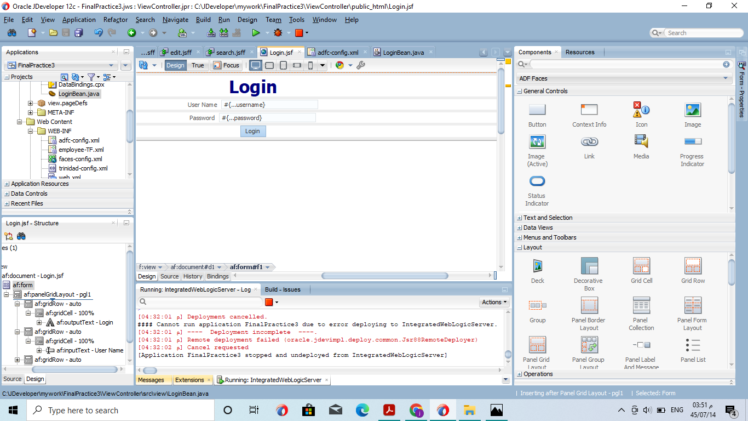
Task: Click the red Terminate square in main toolbar
Action: [299, 33]
